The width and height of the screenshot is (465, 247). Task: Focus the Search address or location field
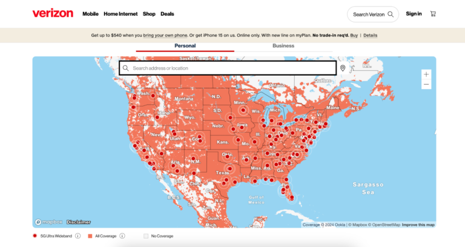coord(230,68)
